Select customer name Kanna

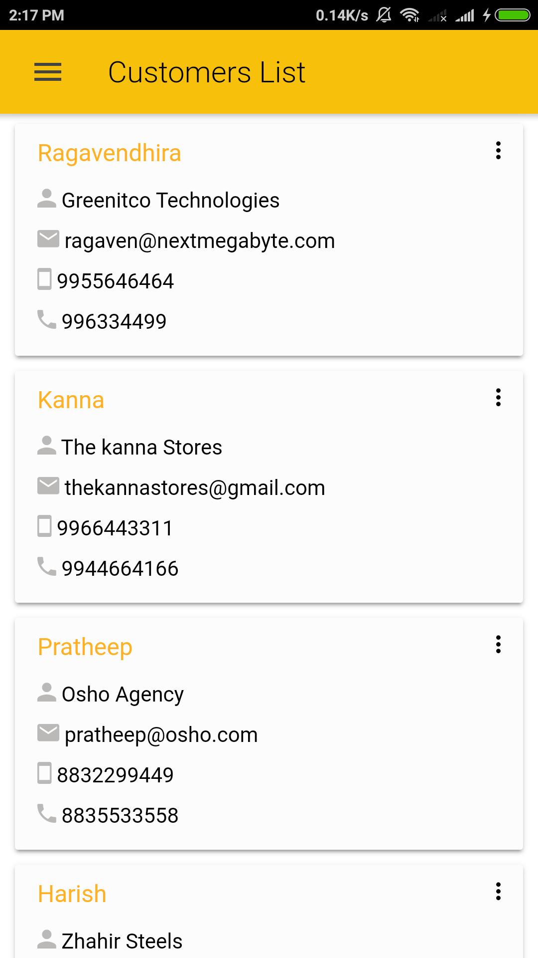[x=71, y=400]
